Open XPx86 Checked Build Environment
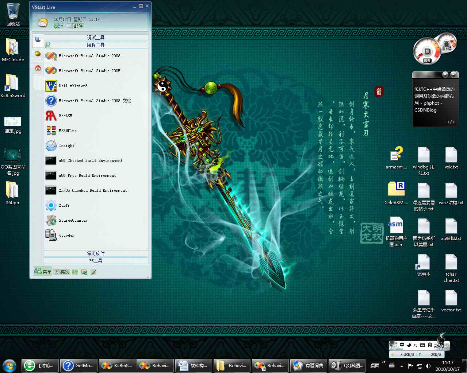Screen dimensions: 467x373 click(x=96, y=191)
